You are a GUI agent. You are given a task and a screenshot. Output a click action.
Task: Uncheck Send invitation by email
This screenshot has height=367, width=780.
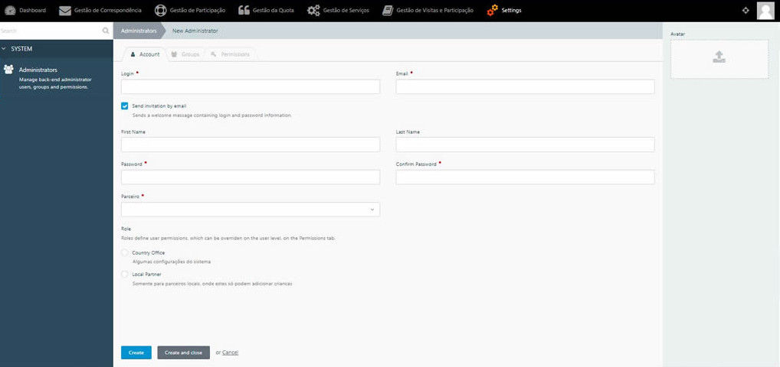[x=125, y=106]
